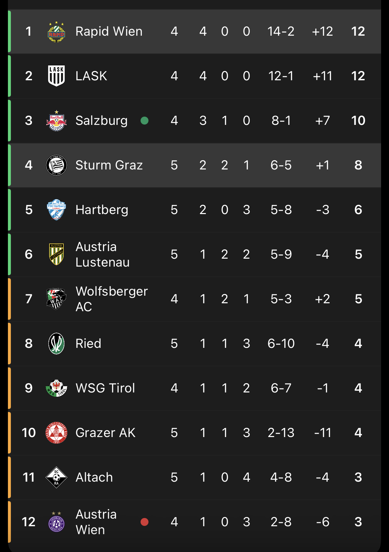The image size is (389, 552).
Task: Tap the Rapid Wien club crest
Action: tap(56, 32)
